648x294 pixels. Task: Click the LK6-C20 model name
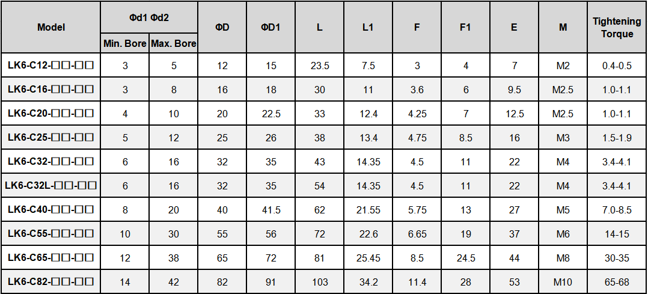click(51, 114)
